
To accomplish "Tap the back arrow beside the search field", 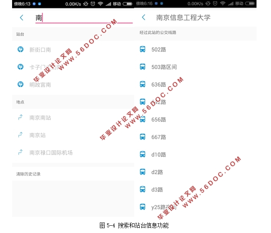I will [x=22, y=17].
